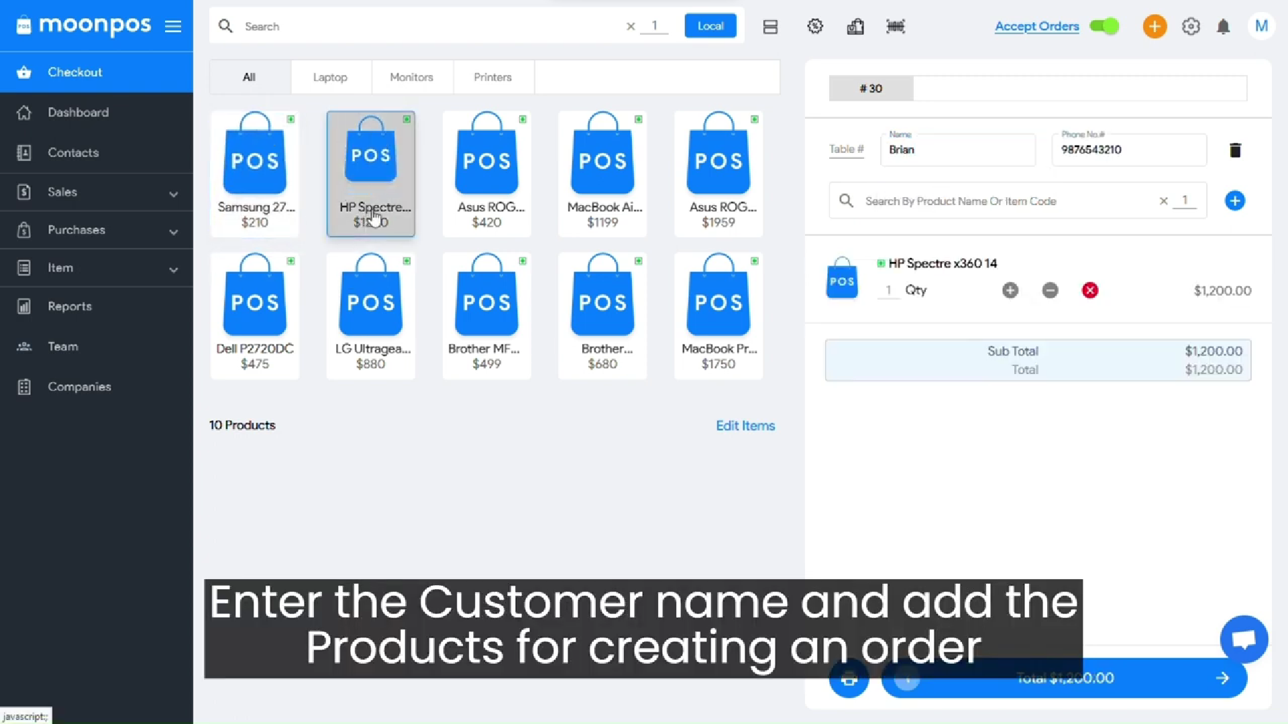Click blue plus next to item search
Screen dimensions: 1288x724
(1235, 200)
